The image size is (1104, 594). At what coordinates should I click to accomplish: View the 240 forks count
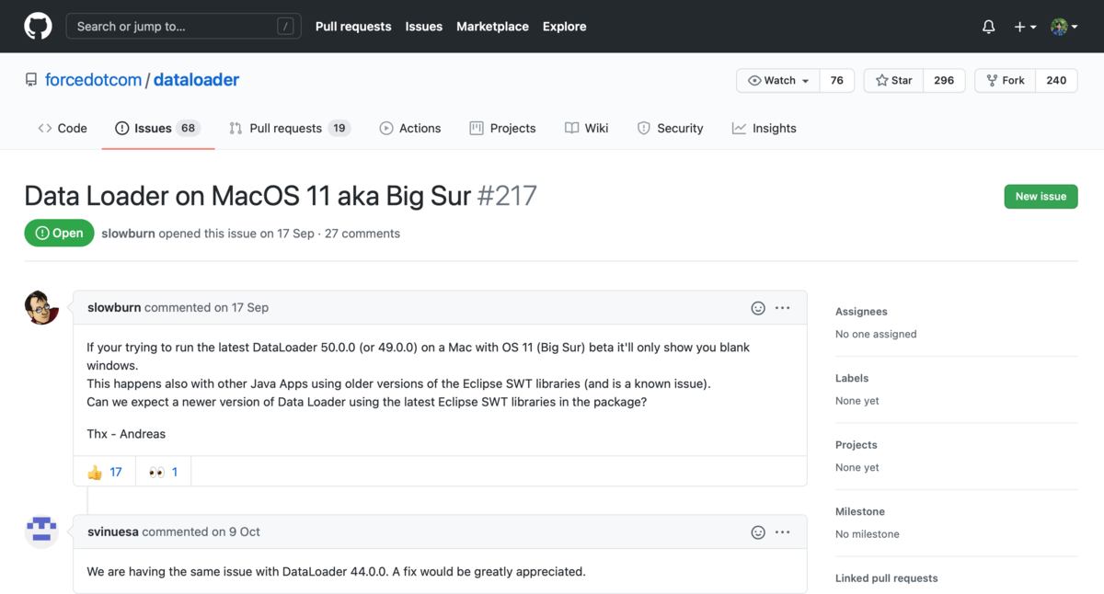pos(1056,81)
